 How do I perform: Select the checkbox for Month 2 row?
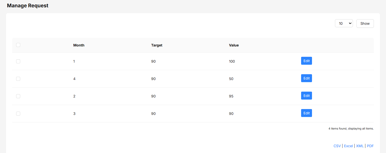point(18,96)
